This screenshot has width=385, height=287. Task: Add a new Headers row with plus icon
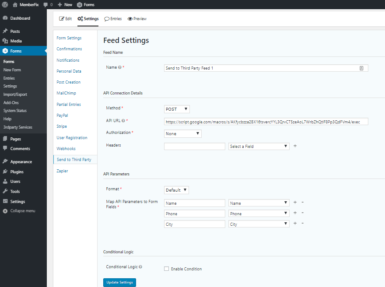click(x=295, y=146)
